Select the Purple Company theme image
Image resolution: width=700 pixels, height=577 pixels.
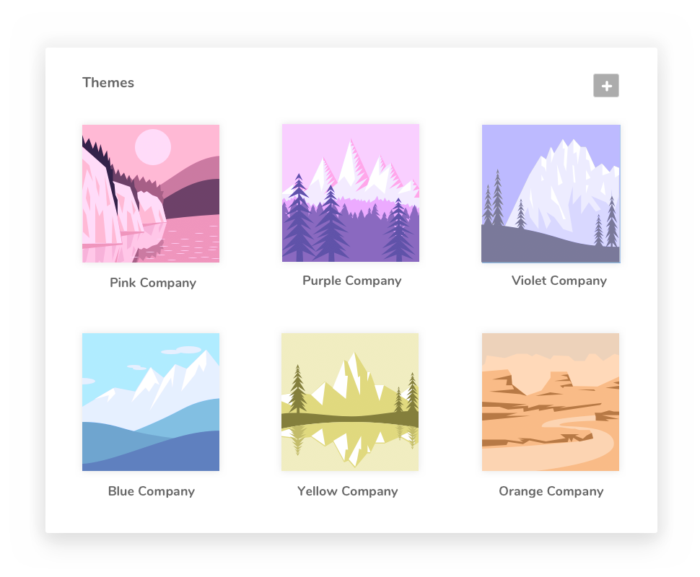351,193
